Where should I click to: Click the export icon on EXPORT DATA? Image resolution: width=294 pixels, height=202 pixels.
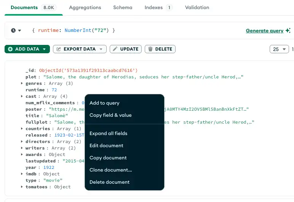pos(59,49)
